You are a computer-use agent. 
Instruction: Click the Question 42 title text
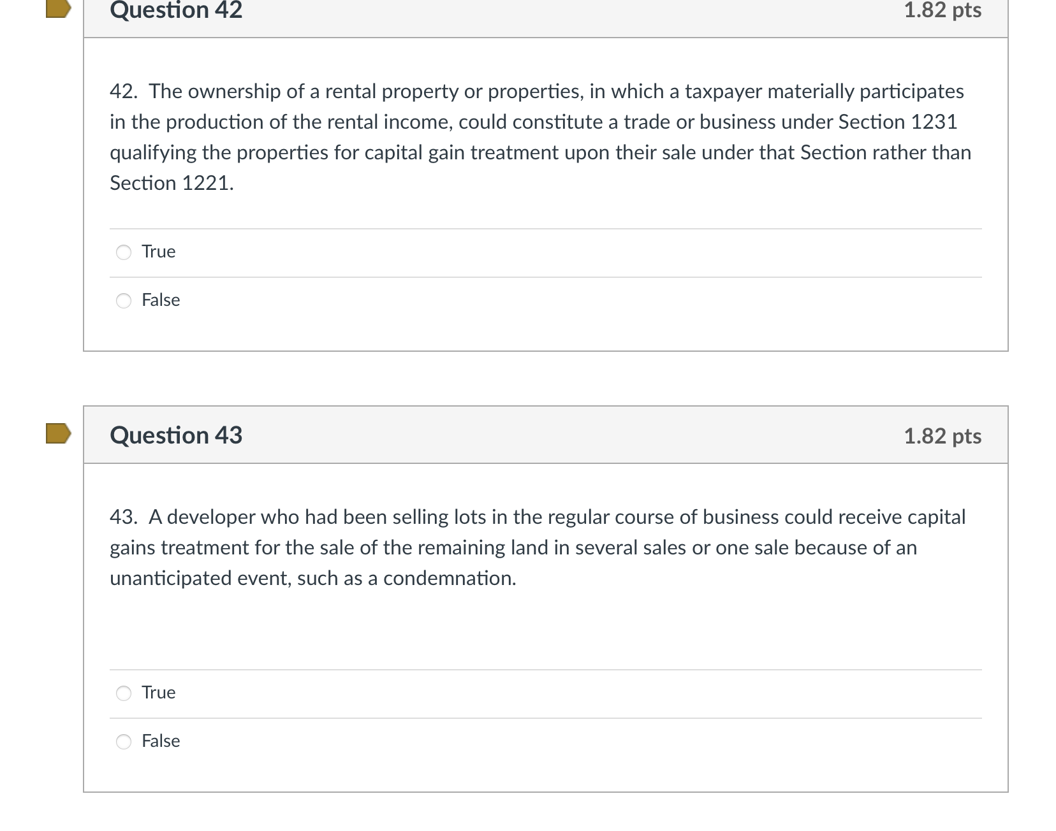coord(176,11)
